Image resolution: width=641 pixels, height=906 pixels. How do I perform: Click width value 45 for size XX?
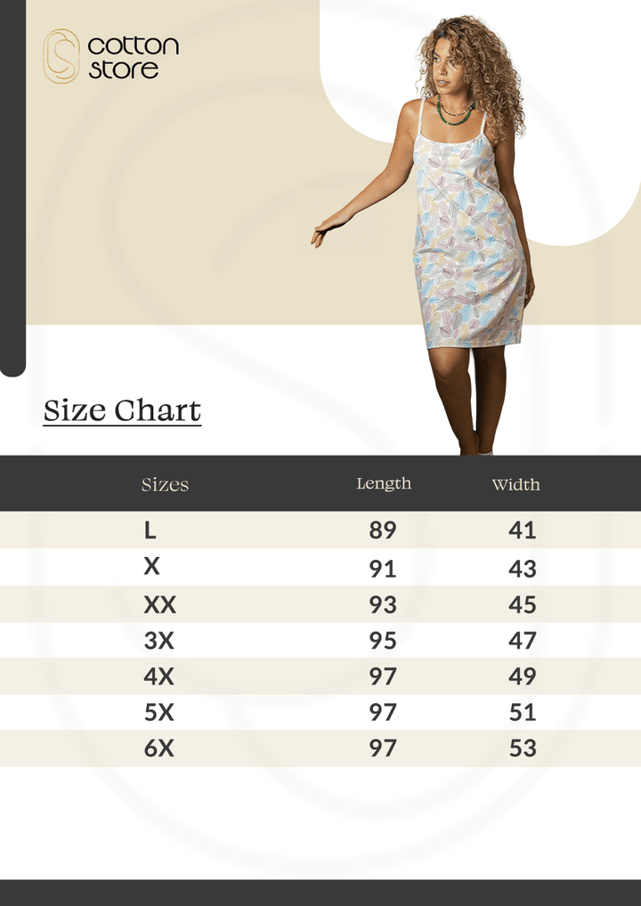point(523,604)
